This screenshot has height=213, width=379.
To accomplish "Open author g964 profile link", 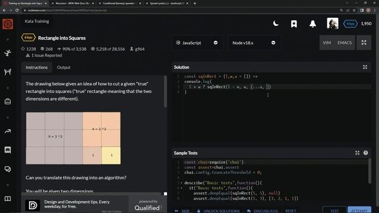I will 137,49.
